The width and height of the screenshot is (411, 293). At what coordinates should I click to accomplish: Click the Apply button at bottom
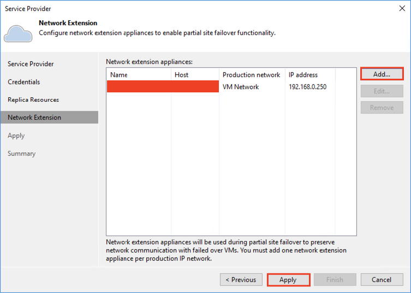coord(288,280)
